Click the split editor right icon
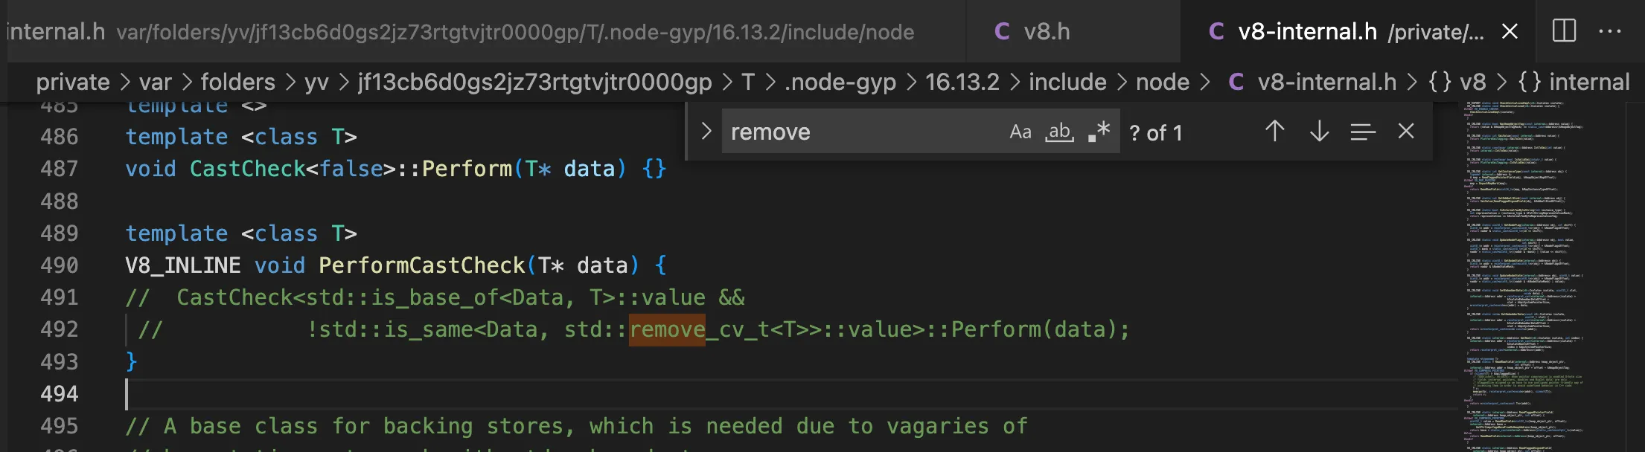The image size is (1645, 452). [1564, 31]
